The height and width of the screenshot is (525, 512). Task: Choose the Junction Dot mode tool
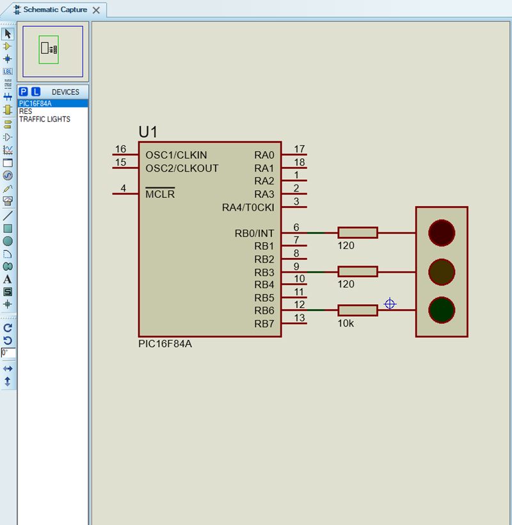click(x=8, y=59)
